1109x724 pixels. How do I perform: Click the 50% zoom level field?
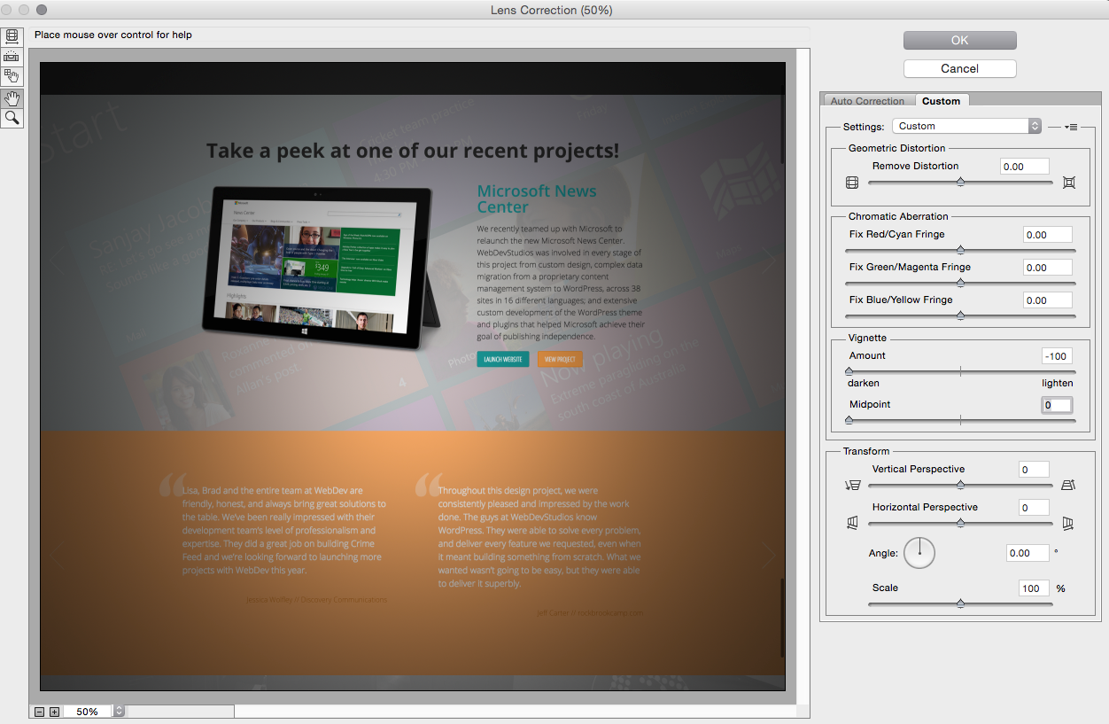click(87, 712)
